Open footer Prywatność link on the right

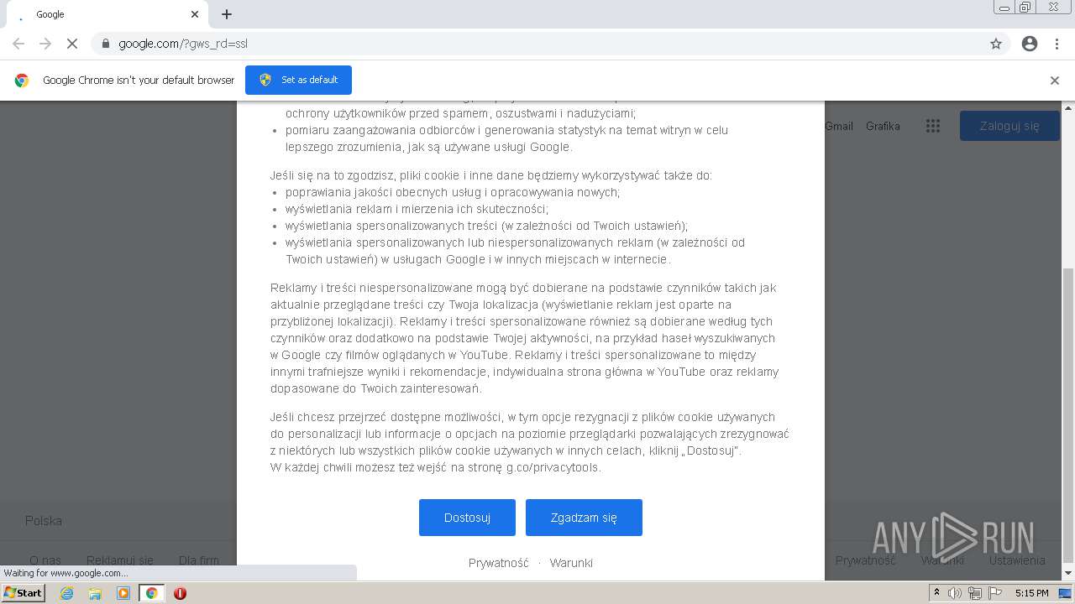(866, 560)
